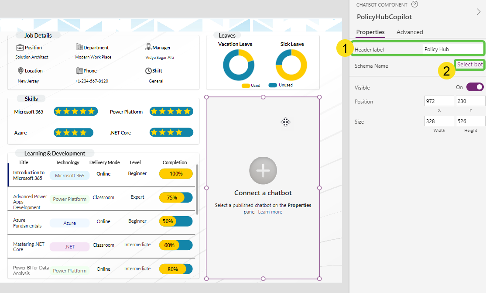Click the Learning & Development list scrollbar
Screen dimensions: 486x293
point(197,189)
